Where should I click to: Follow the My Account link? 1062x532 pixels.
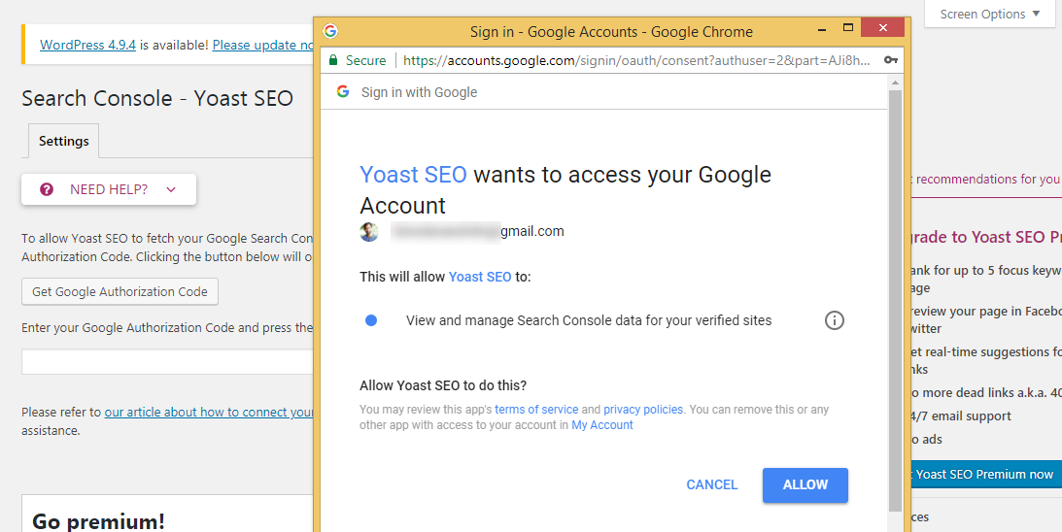point(602,425)
